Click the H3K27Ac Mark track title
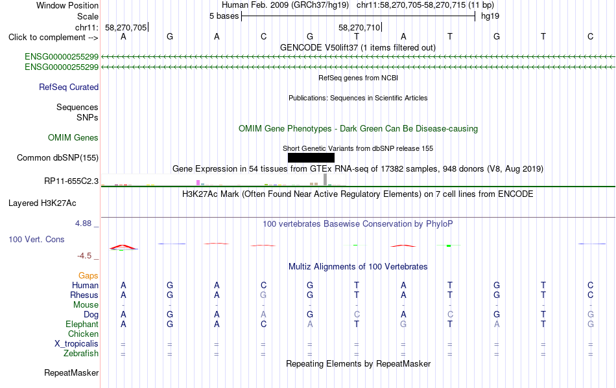 point(358,194)
